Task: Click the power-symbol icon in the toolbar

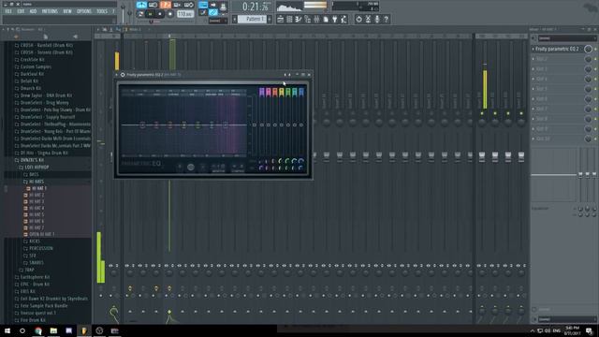Action: click(x=358, y=19)
